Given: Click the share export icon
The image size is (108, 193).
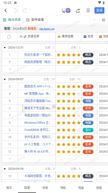Looking at the screenshot, I should [78, 11].
